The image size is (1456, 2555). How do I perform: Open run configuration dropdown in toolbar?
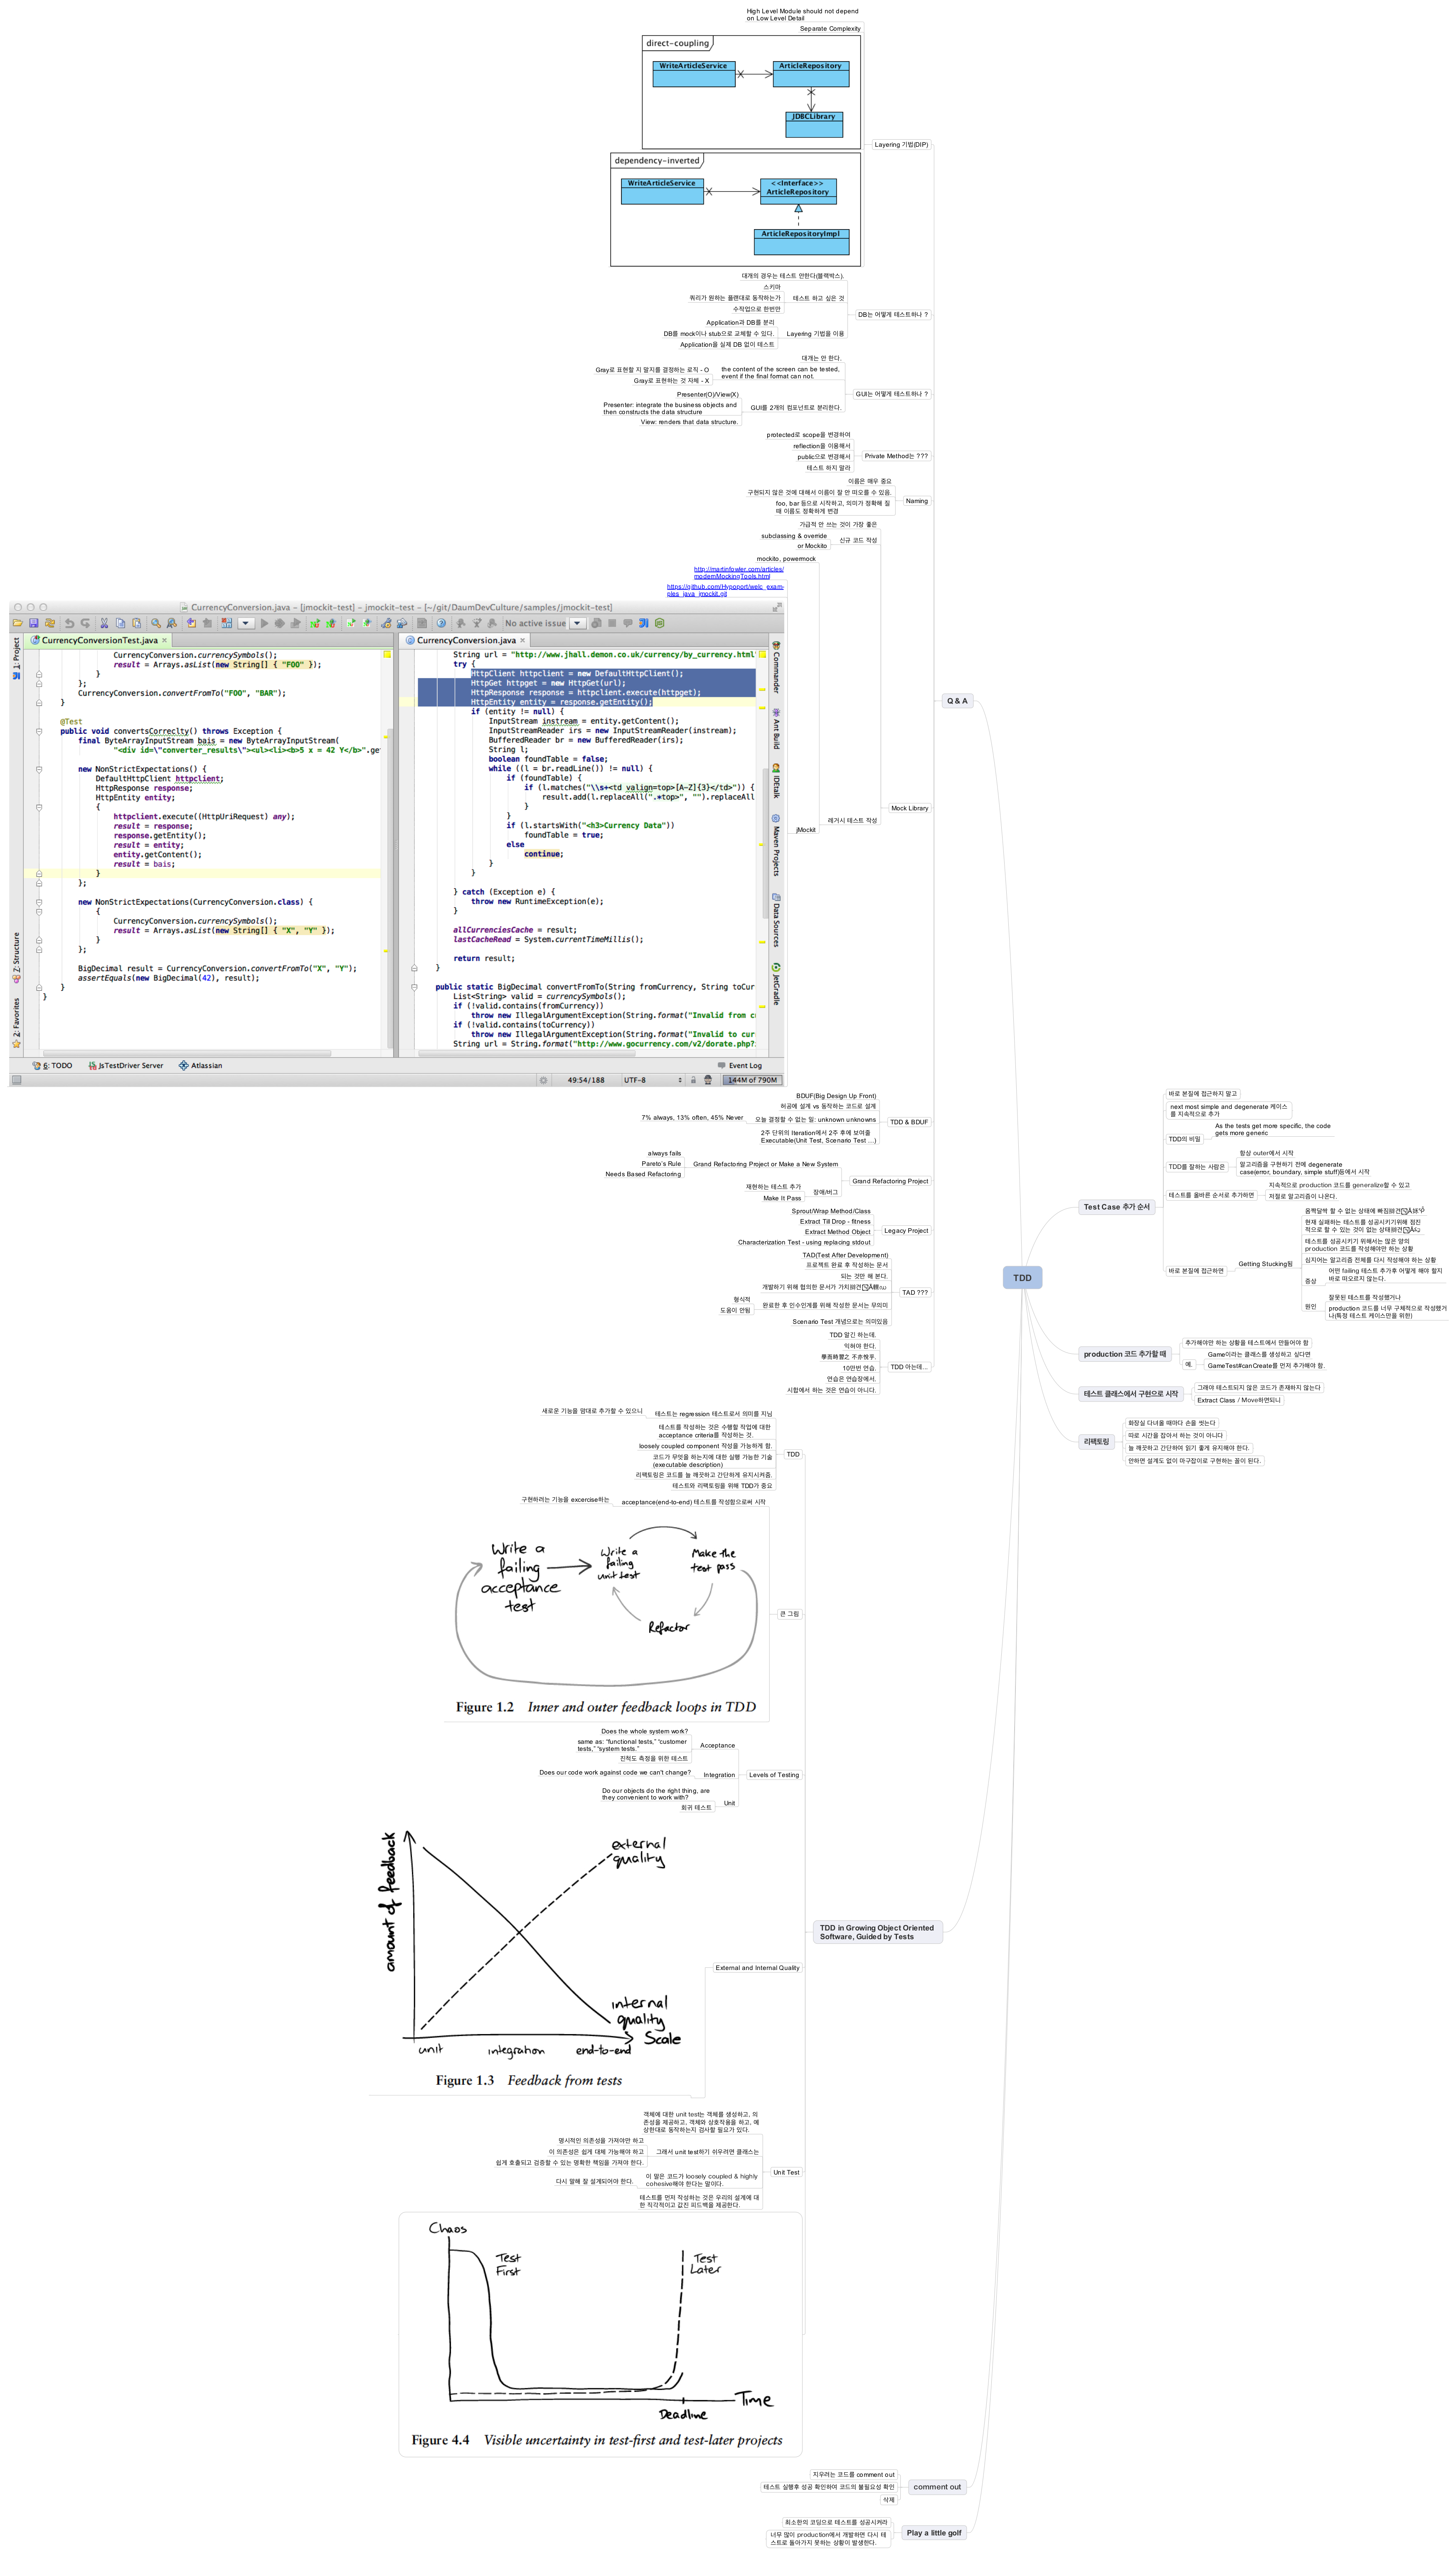246,623
